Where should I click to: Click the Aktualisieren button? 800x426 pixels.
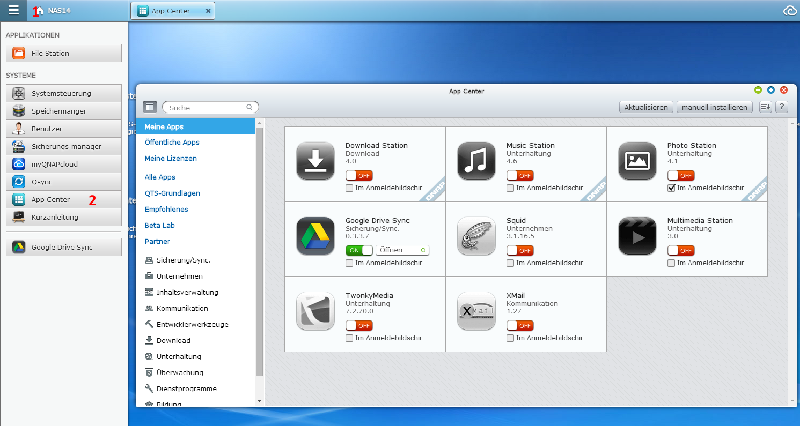click(646, 107)
